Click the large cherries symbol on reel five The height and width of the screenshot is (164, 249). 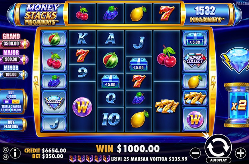[167, 56]
